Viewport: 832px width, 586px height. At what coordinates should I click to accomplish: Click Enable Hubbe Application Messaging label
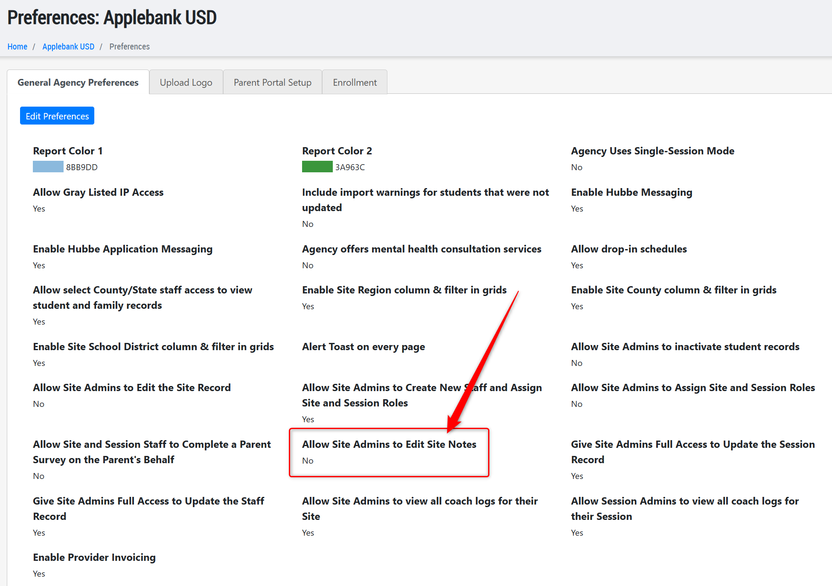[x=122, y=249]
